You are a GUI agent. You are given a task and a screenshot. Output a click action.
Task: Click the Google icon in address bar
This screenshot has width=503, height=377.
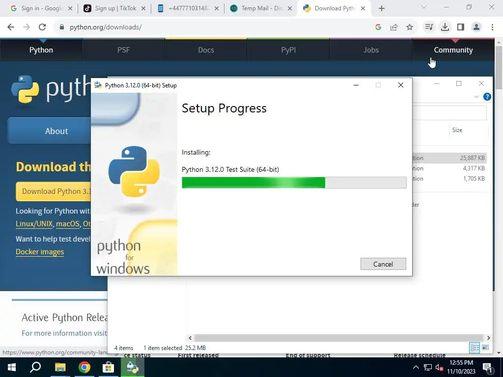[378, 27]
